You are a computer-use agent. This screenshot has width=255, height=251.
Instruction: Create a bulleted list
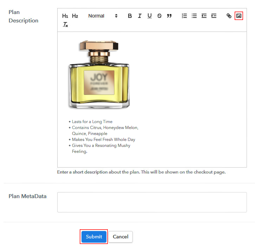click(194, 16)
